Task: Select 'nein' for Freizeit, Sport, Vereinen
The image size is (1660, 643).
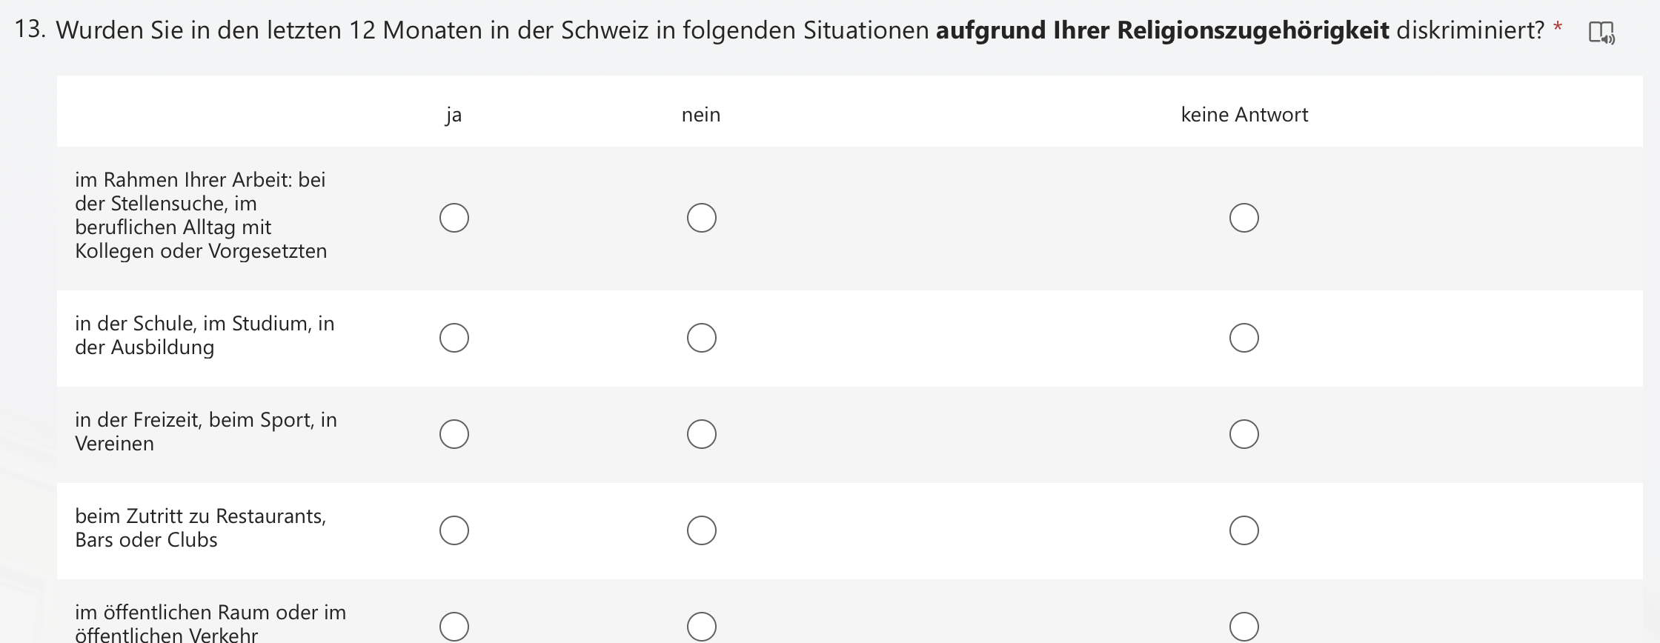Action: [x=701, y=434]
